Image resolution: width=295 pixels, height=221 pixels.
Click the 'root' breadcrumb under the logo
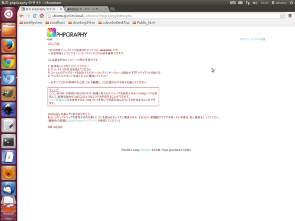50,39
